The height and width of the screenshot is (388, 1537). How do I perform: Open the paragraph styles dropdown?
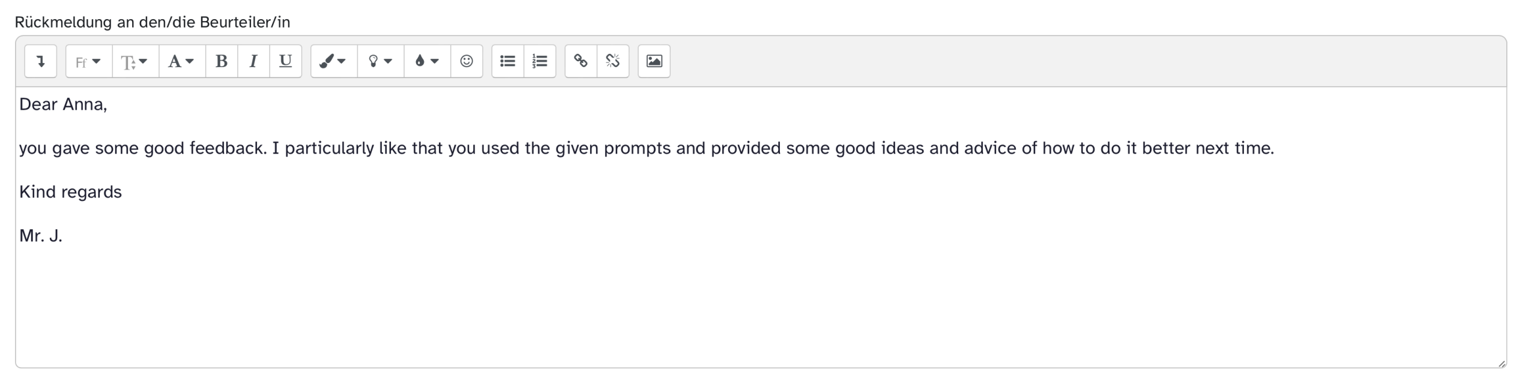coord(181,61)
